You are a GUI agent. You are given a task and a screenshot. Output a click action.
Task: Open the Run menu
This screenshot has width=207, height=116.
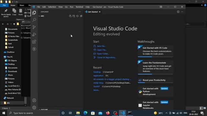(71, 7)
